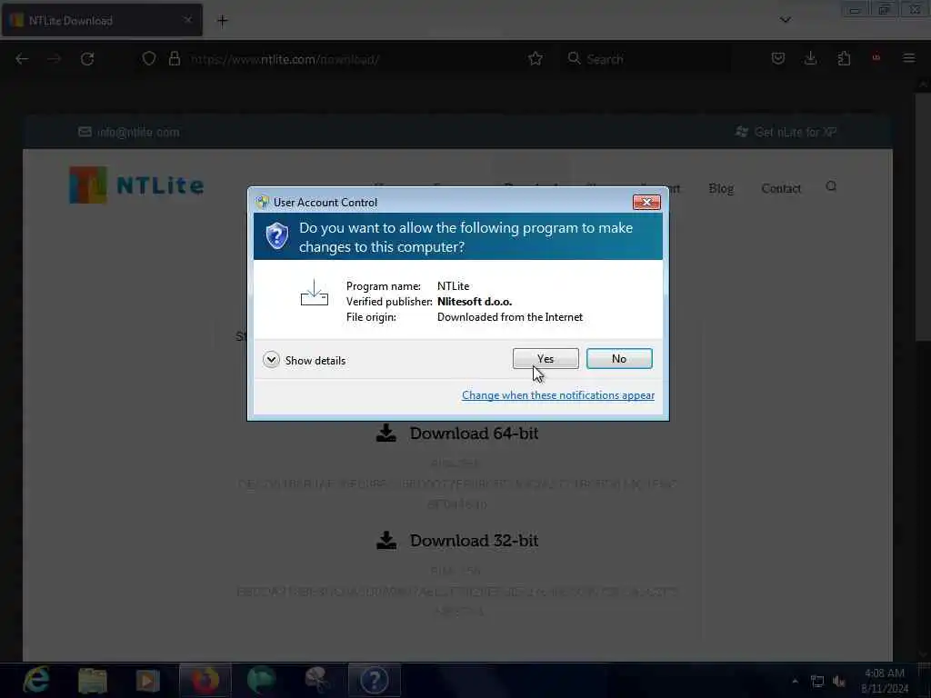Click the 64-bit download arrow icon
Viewport: 931px width, 698px height.
click(385, 433)
